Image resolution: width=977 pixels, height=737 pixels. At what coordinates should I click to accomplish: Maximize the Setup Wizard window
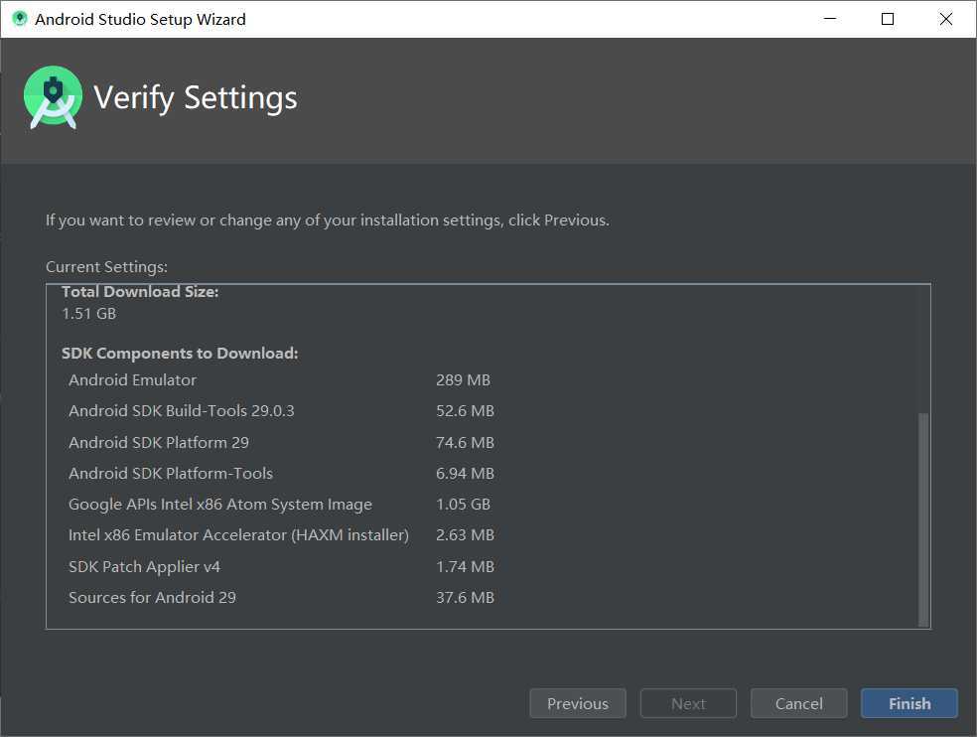click(x=888, y=19)
